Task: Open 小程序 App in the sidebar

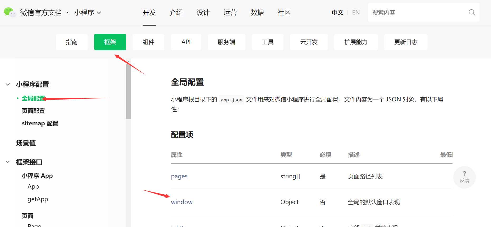Action: point(37,176)
